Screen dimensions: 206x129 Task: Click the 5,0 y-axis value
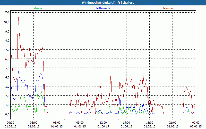click(7, 68)
